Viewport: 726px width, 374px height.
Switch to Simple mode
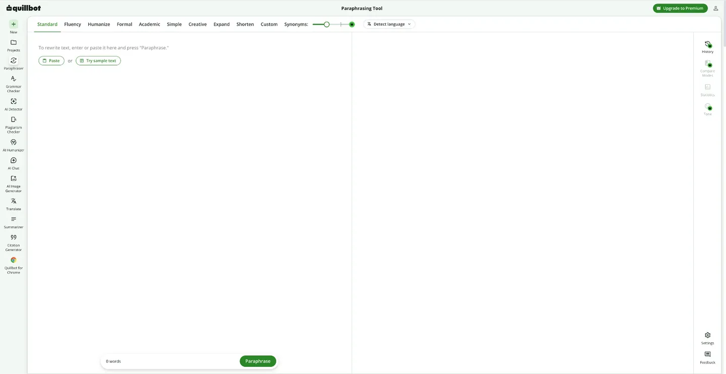coord(174,24)
